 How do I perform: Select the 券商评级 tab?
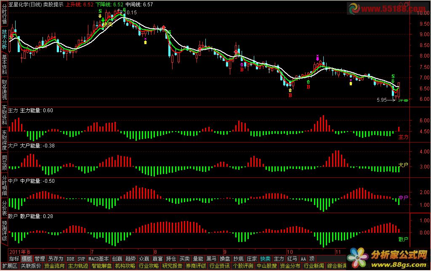196,266
